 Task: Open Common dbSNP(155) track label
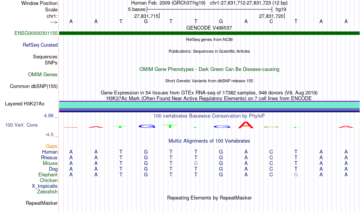click(x=33, y=86)
